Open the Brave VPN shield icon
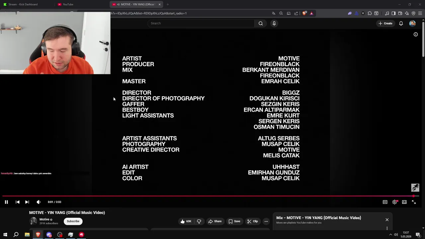The image size is (425, 239). click(413, 13)
